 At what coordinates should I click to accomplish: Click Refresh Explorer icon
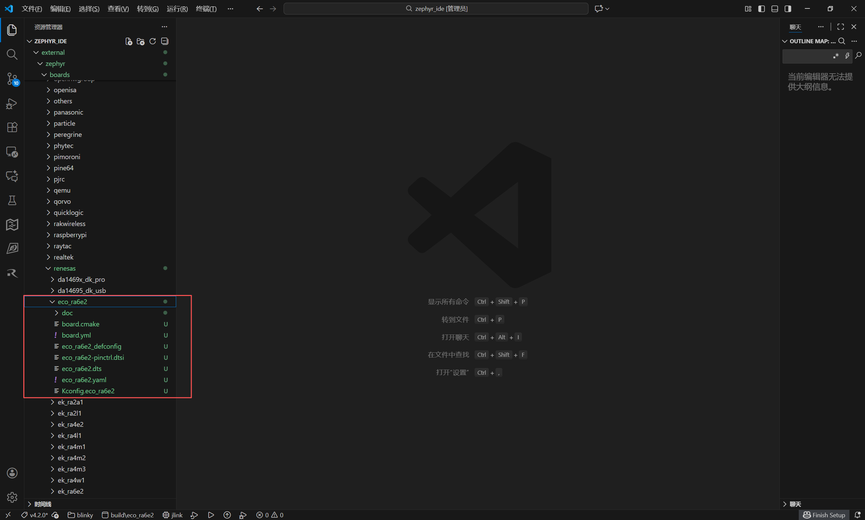click(152, 41)
